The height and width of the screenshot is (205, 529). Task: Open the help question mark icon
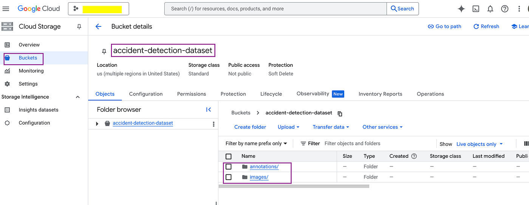(x=504, y=9)
